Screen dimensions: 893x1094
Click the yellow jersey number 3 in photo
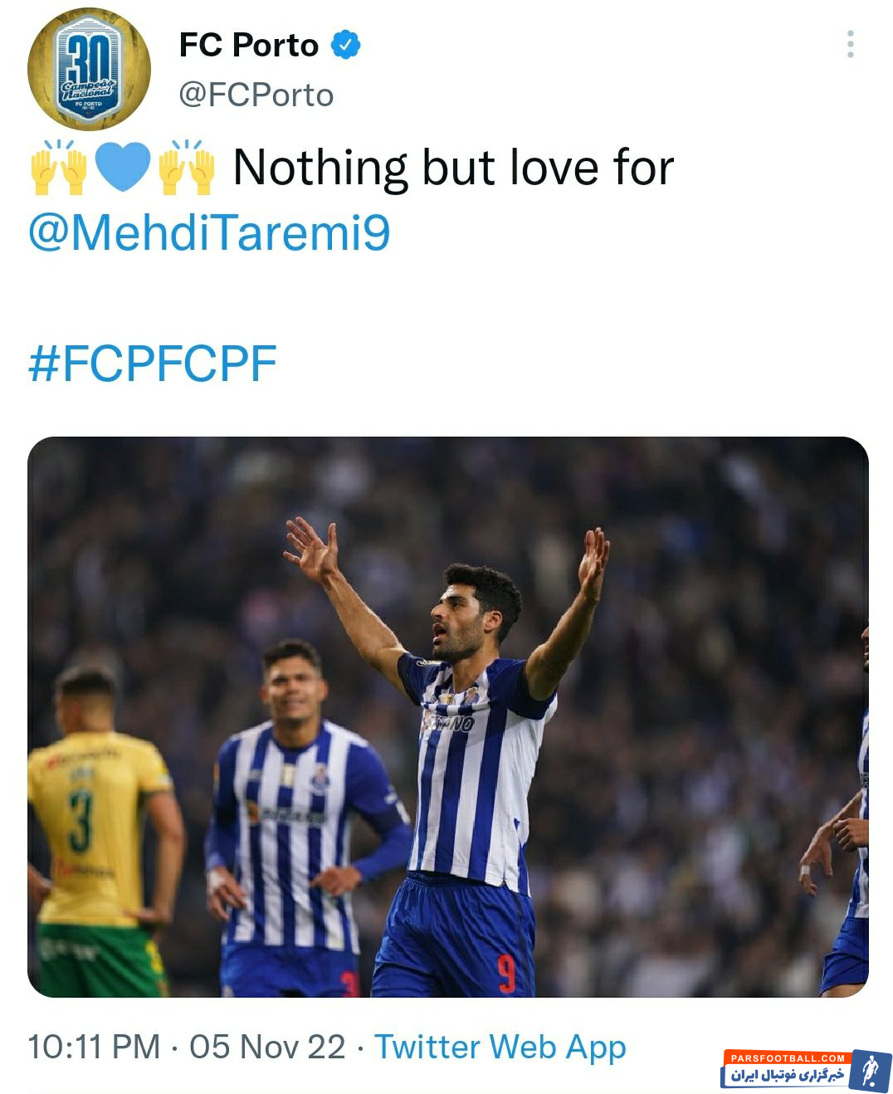81,820
